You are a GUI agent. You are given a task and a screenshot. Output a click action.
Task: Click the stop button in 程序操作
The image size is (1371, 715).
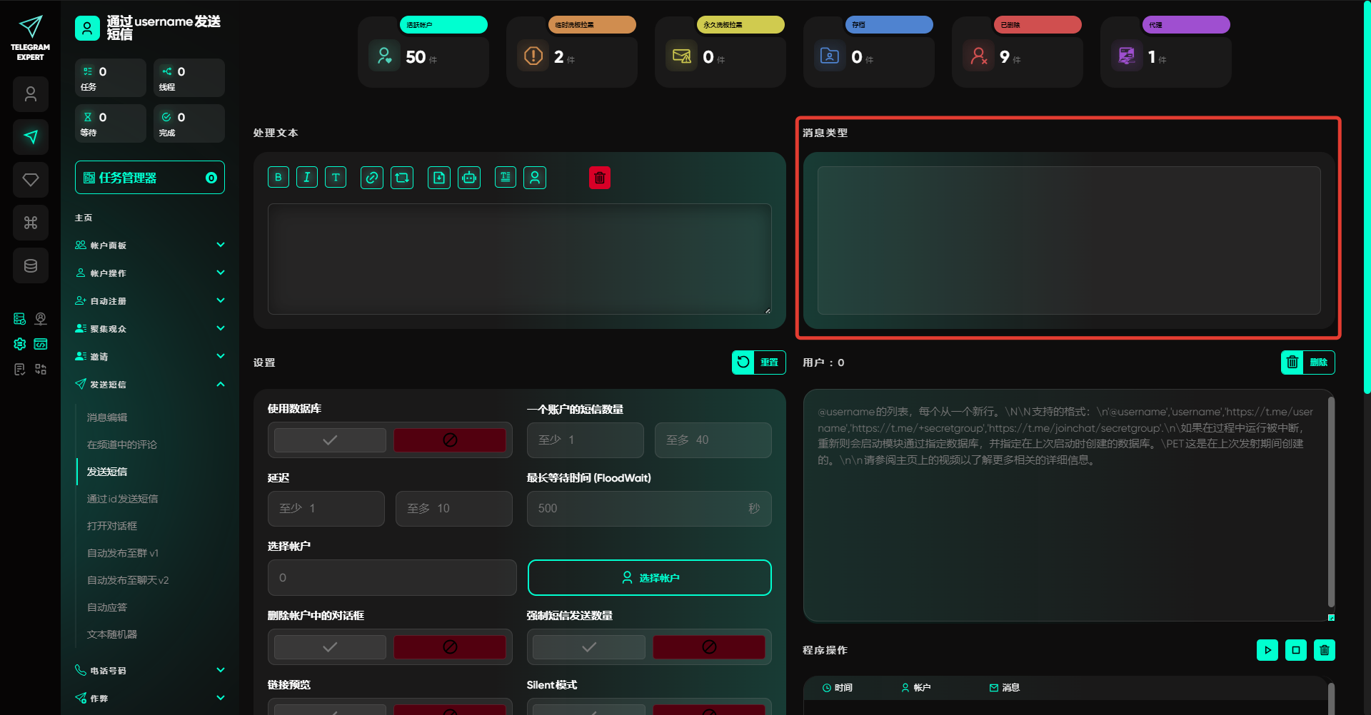tap(1296, 650)
